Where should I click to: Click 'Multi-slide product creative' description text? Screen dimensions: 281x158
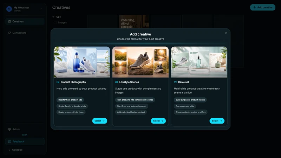[197, 91]
